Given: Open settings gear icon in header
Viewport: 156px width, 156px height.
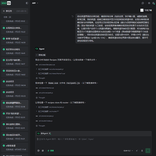Looking at the screenshot, I should 149,3.
